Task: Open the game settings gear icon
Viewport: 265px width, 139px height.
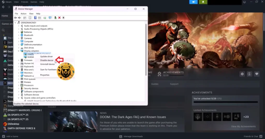Action: 242,74
